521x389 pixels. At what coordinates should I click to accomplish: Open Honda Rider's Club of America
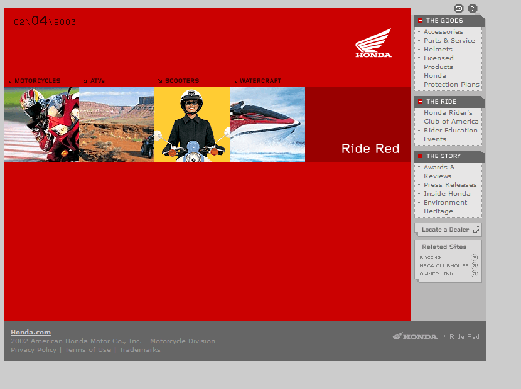(x=451, y=117)
